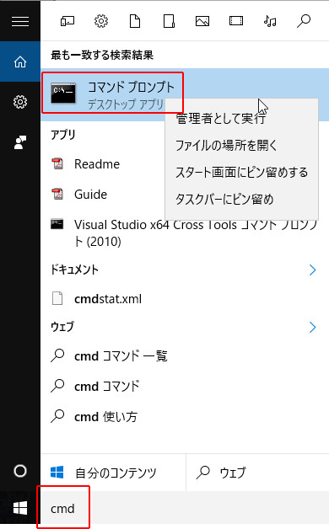Viewport: 329px width, 529px height.
Task: Click the ウェブ section header
Action: (x=62, y=327)
